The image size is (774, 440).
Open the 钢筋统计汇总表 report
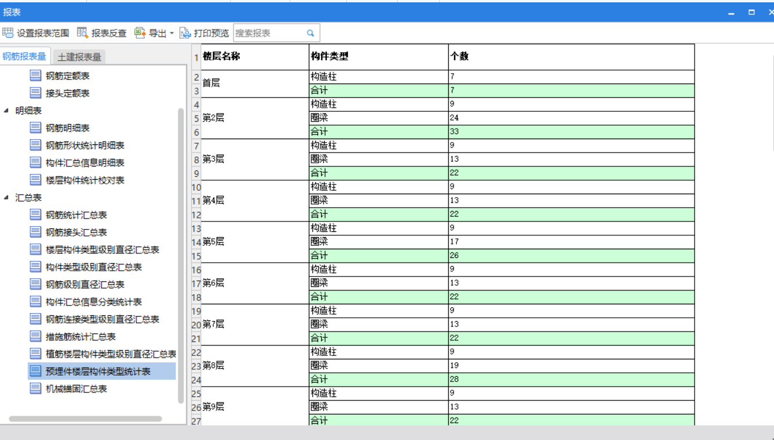[76, 215]
